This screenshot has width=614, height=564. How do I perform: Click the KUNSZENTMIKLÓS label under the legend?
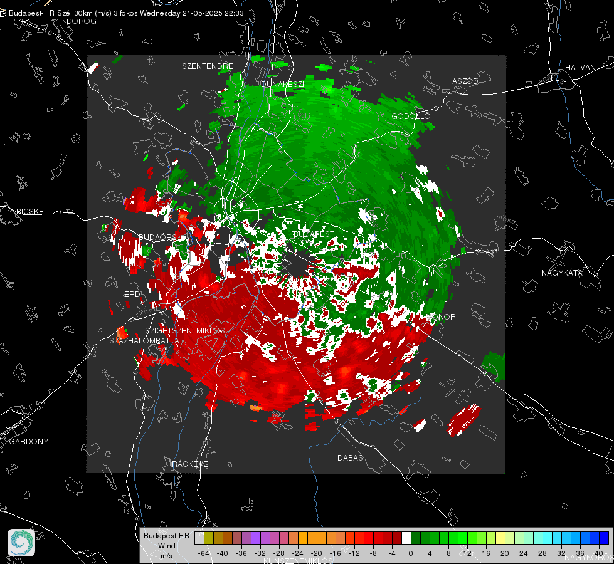tap(299, 561)
